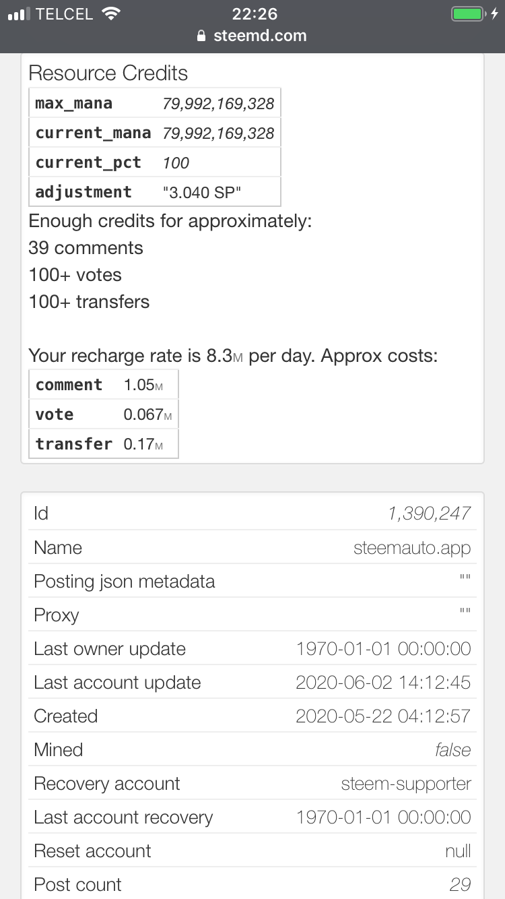
Task: Tap the transfer cost 0.17M cell
Action: point(143,444)
